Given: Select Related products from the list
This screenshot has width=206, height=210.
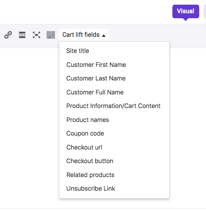Looking at the screenshot, I should point(114,175).
